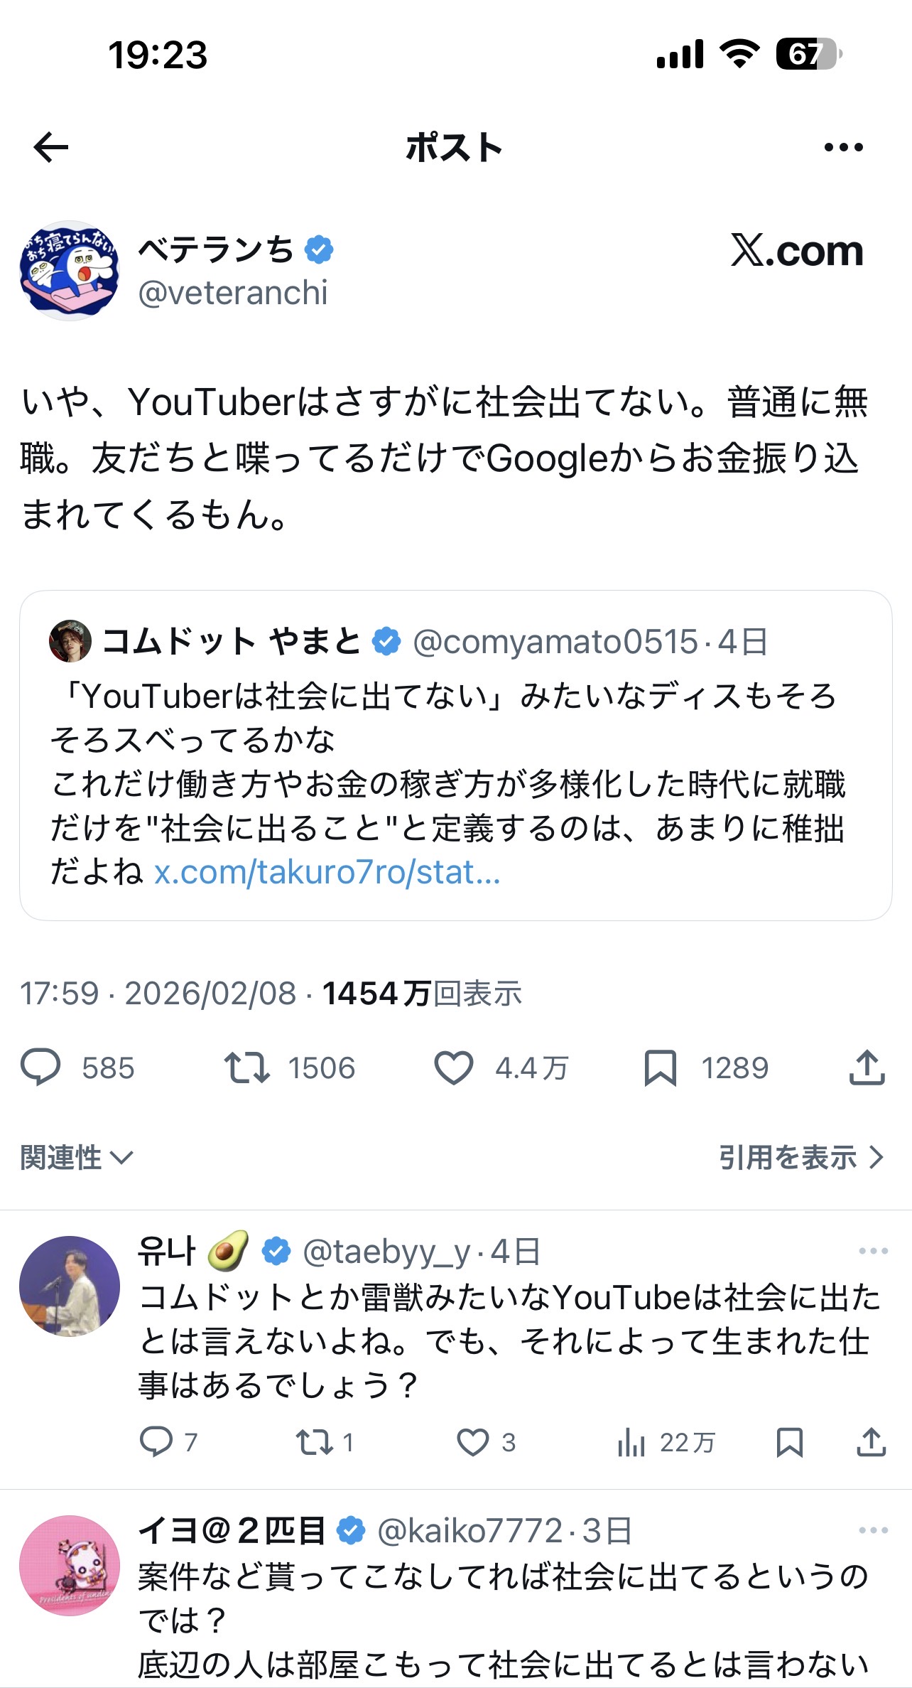912x1688 pixels.
Task: Bookmark 유나's reply
Action: coord(789,1443)
